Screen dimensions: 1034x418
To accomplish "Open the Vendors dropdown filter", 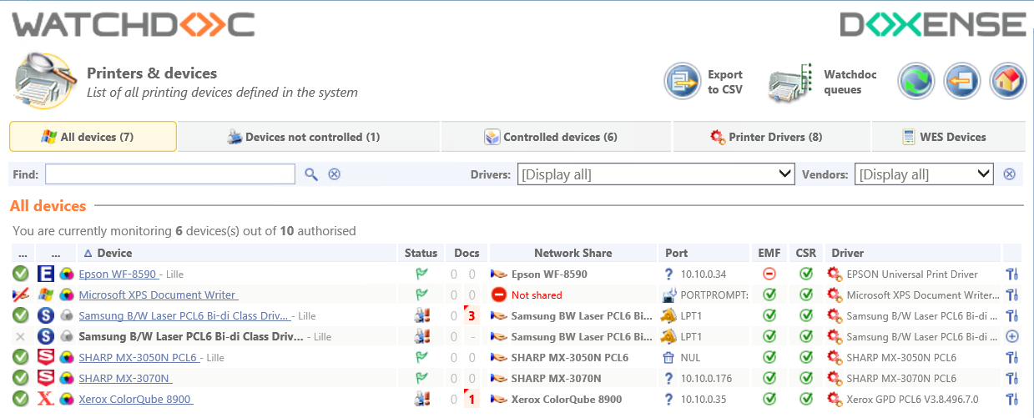I will pyautogui.click(x=924, y=174).
